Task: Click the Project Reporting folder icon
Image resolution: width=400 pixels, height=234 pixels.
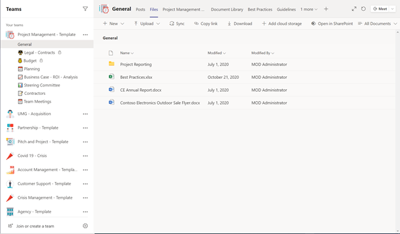Action: click(x=112, y=64)
